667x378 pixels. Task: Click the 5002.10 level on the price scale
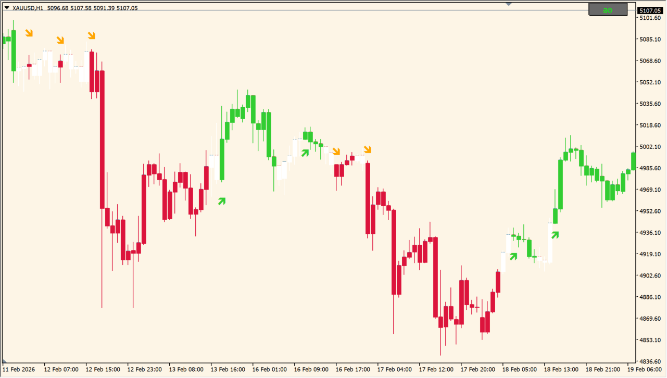(x=649, y=147)
